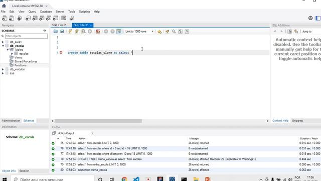
Task: Open the Home screen tab icon
Action: tap(4, 6)
